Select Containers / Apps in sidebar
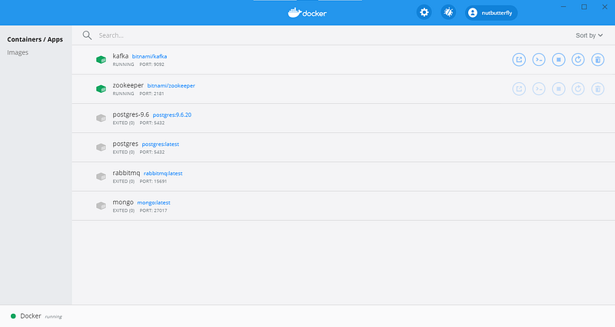This screenshot has width=615, height=327. point(35,40)
